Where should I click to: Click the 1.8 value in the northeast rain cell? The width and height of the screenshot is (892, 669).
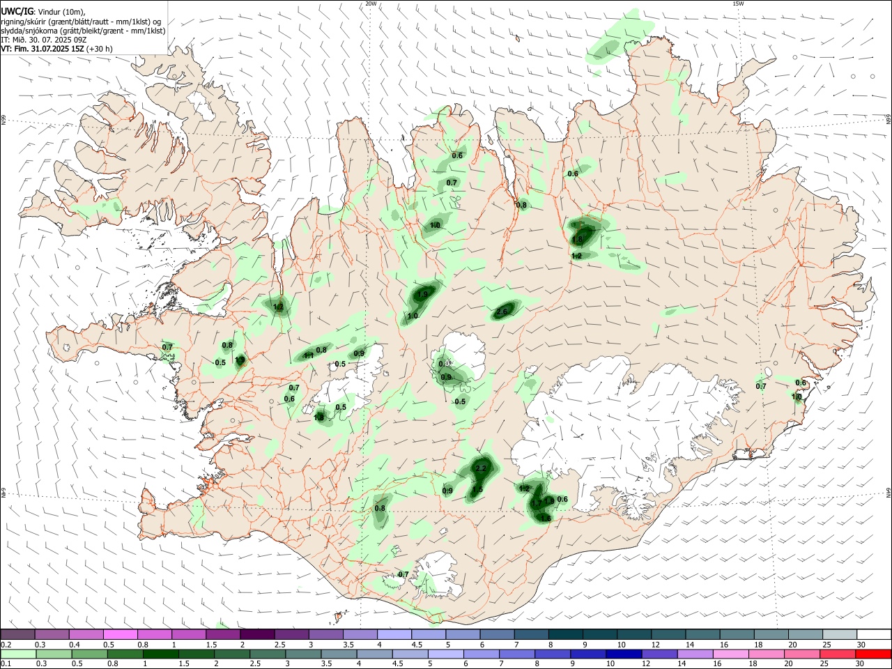click(x=577, y=240)
